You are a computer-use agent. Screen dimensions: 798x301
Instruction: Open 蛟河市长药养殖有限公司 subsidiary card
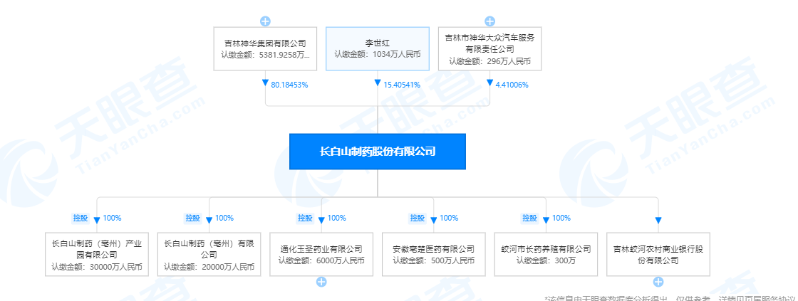[546, 255]
